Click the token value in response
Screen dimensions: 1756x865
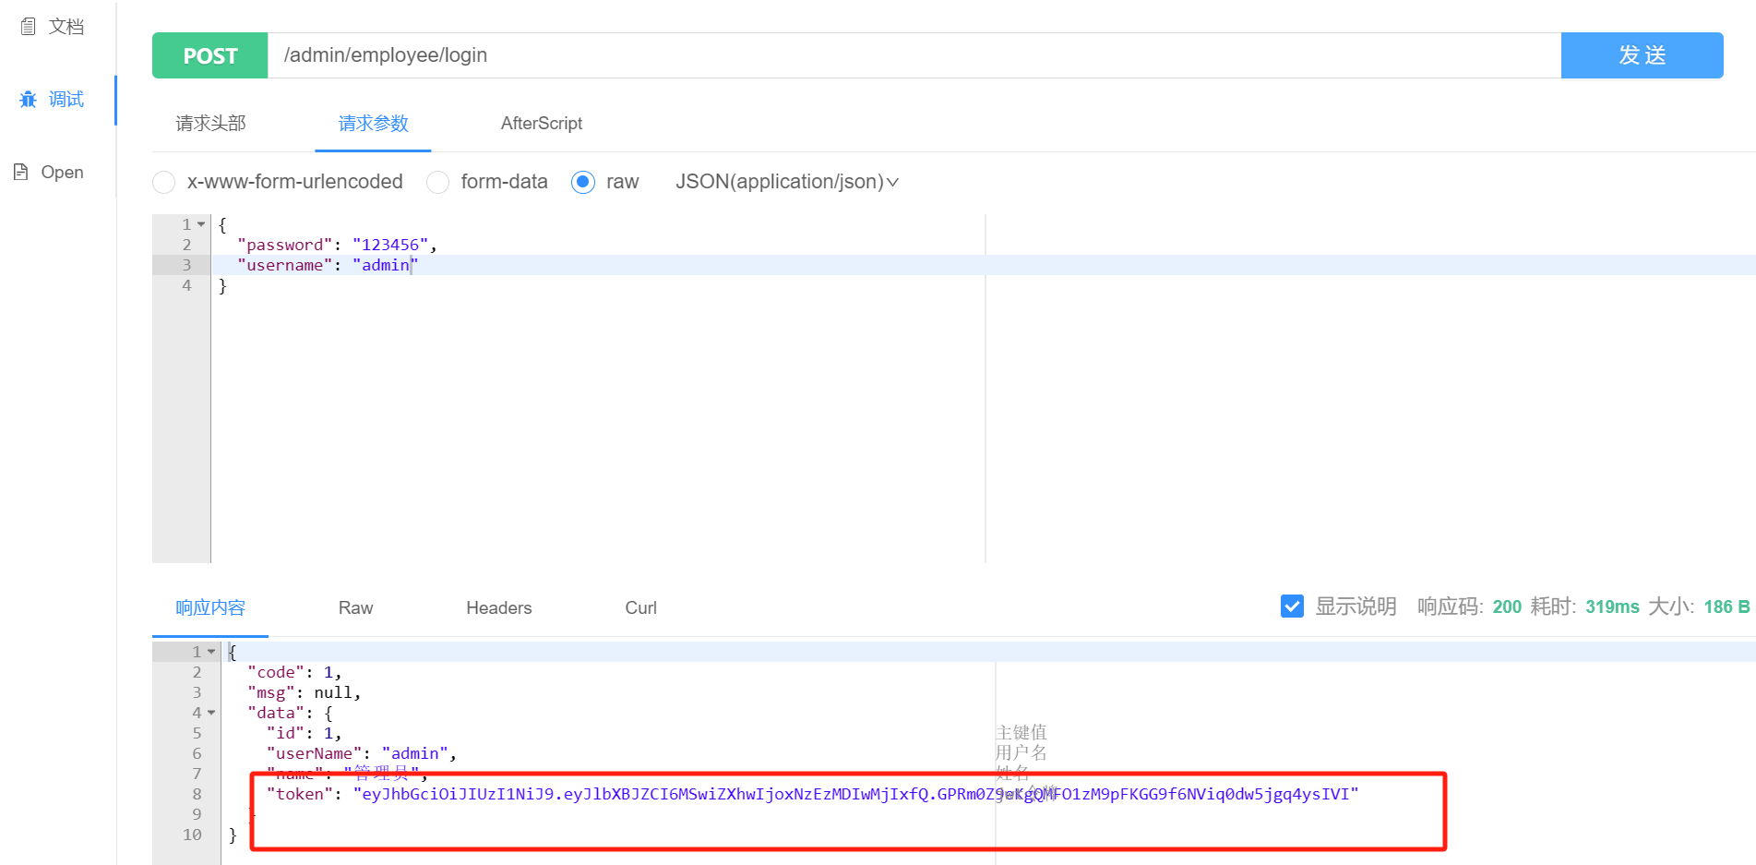coord(855,794)
